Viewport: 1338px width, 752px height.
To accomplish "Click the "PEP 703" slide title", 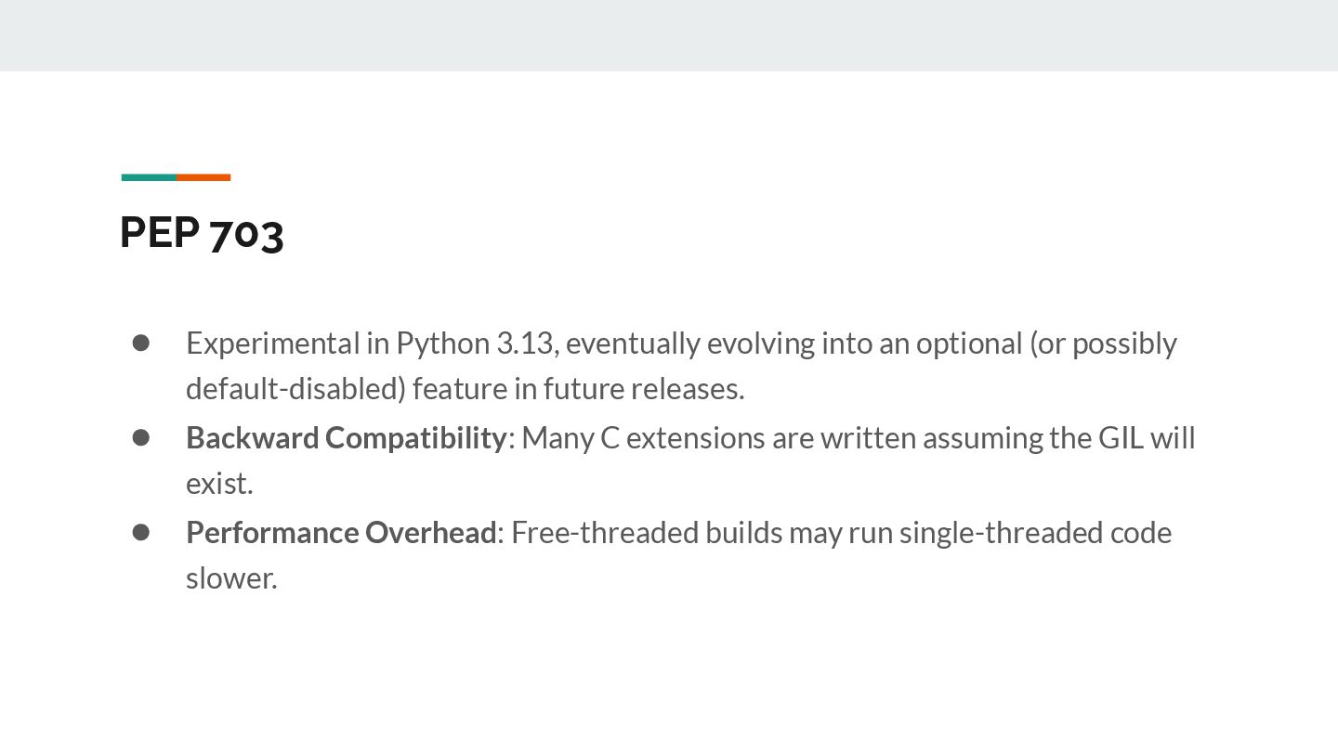I will [202, 232].
